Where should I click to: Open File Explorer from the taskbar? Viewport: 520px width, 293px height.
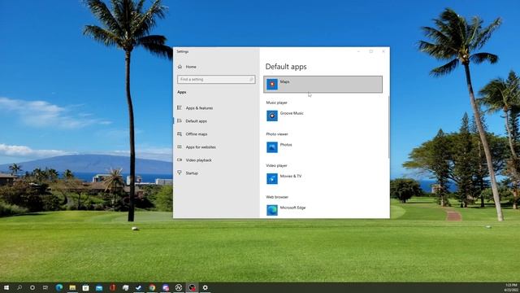coord(72,287)
